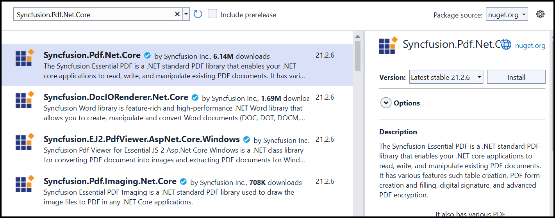Open the Version dropdown showing Latest stable 21.2.6
Screen dimensions: 555x218
point(446,77)
